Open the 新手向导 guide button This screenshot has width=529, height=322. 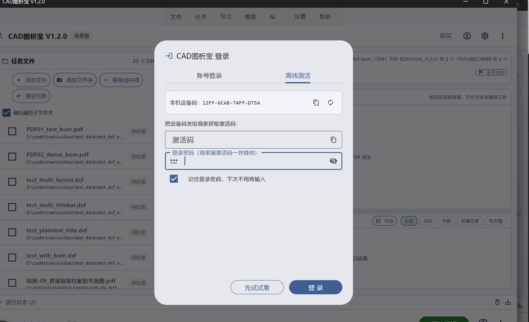[x=491, y=72]
